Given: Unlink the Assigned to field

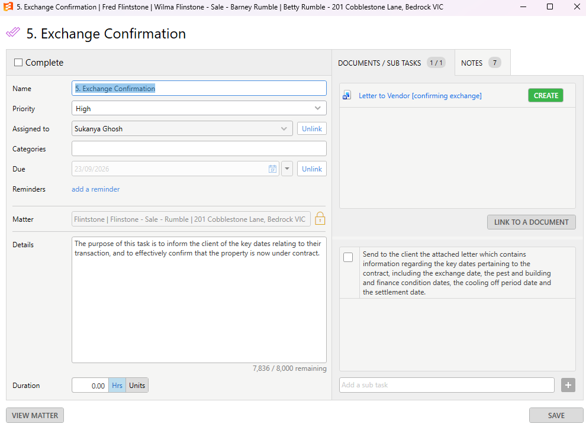Looking at the screenshot, I should (x=312, y=128).
